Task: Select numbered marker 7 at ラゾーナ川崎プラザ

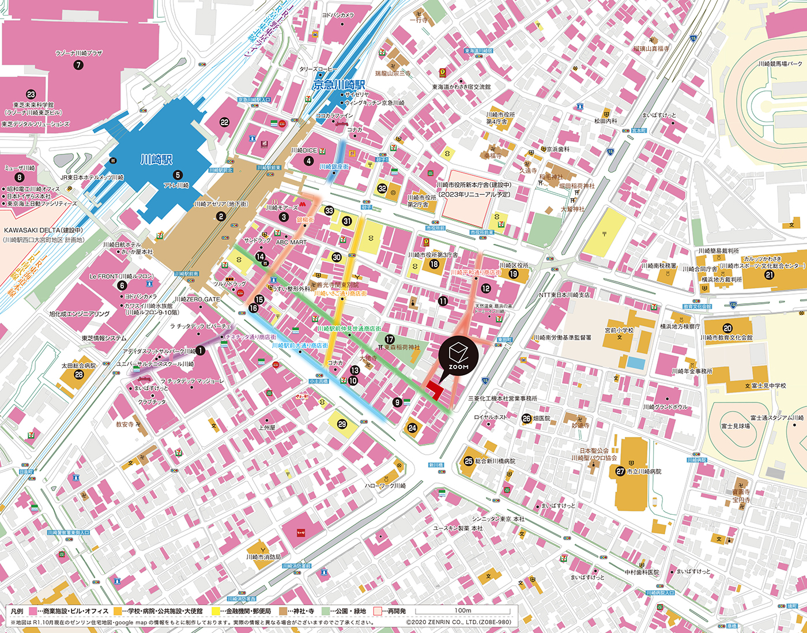Action: (x=79, y=65)
